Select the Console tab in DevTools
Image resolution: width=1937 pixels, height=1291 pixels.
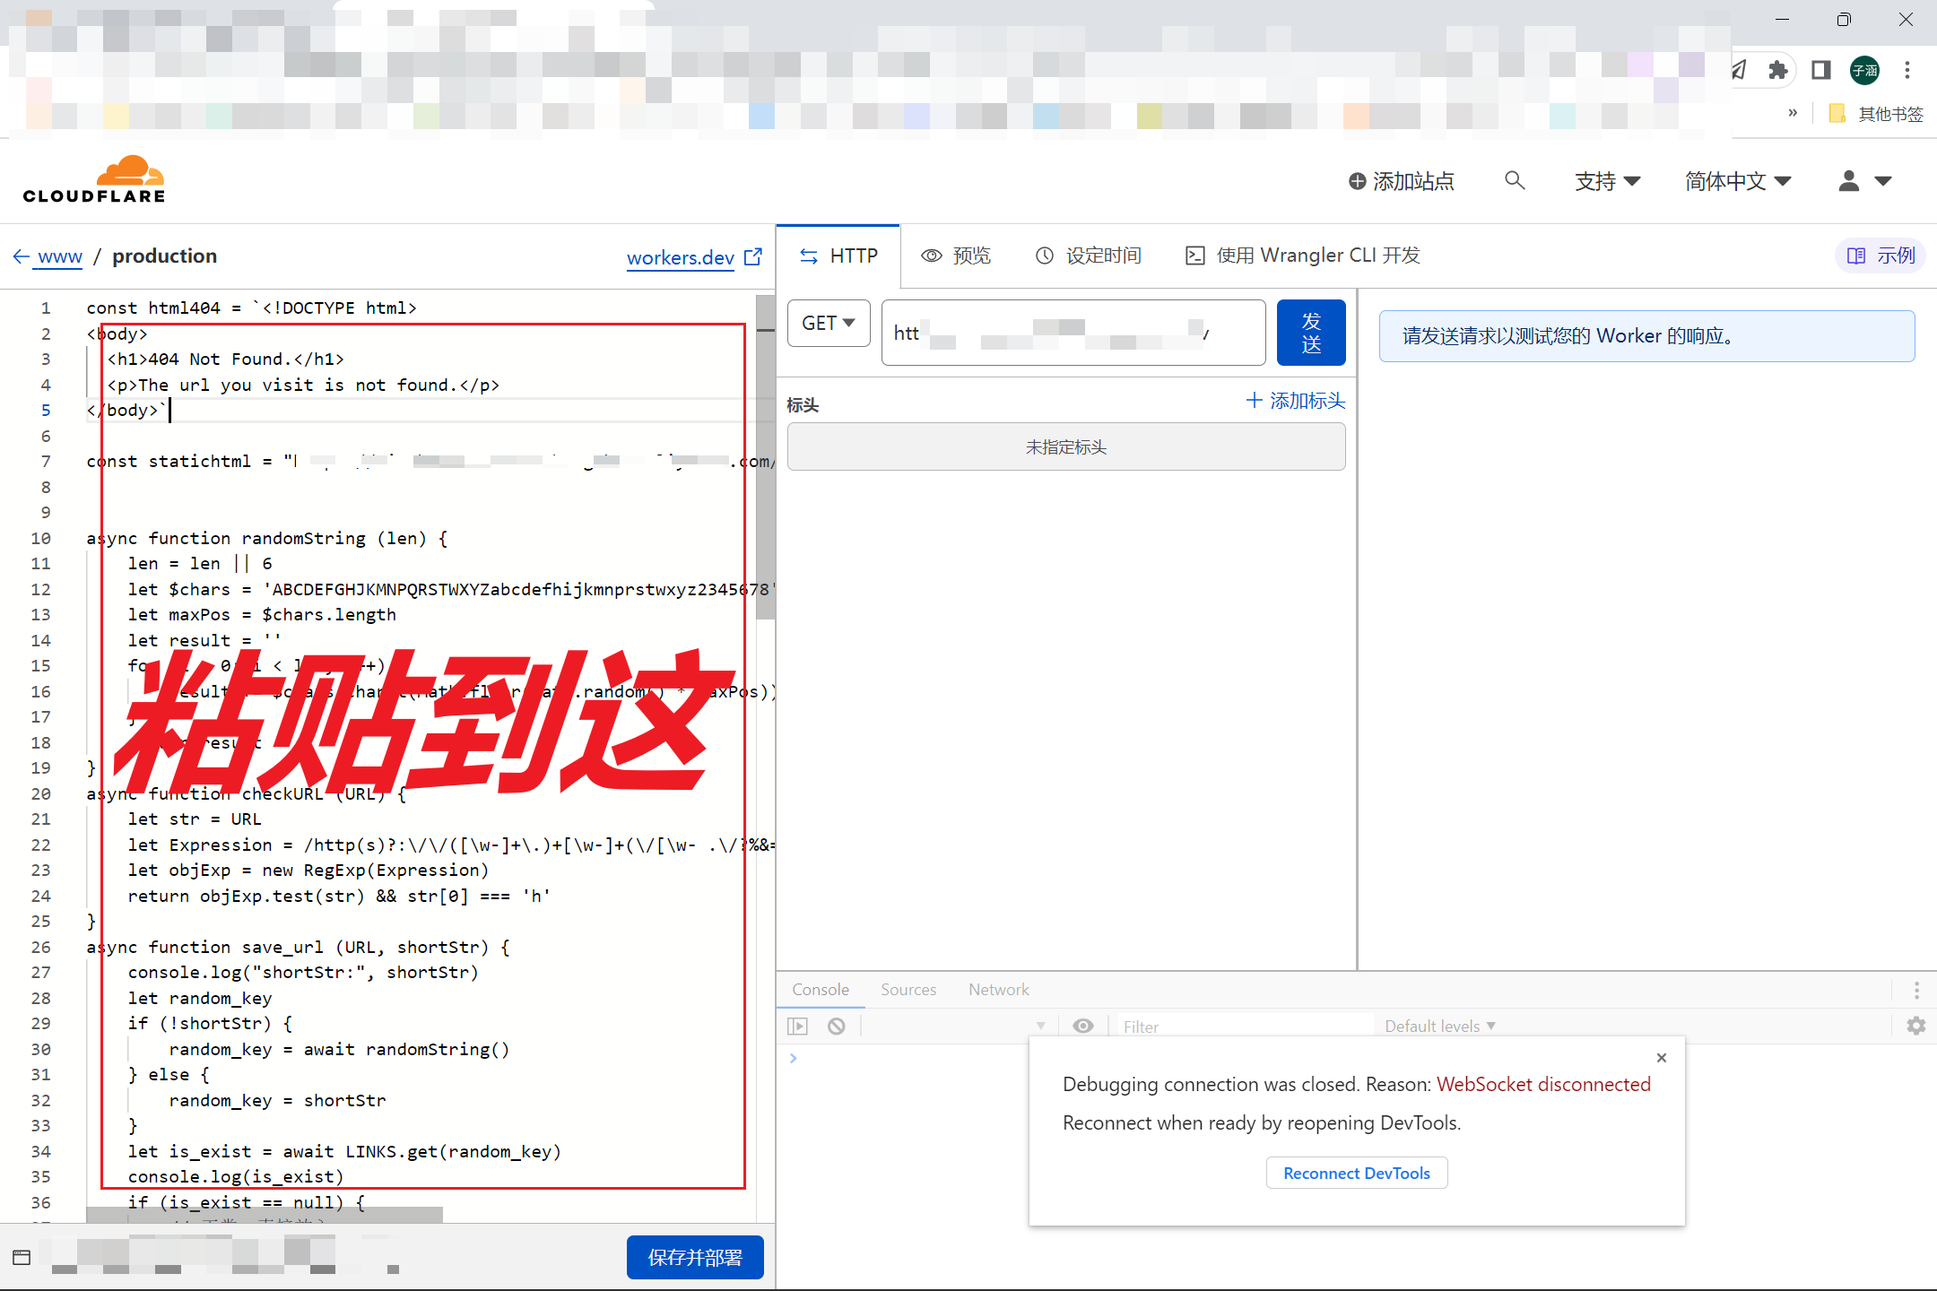821,989
